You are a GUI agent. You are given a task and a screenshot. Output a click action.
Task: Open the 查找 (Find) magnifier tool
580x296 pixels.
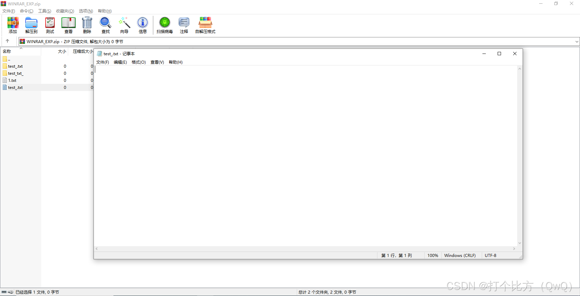106,25
